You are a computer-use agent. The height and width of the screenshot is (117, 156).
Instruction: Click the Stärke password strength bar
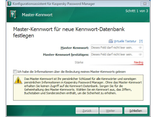point(116,65)
